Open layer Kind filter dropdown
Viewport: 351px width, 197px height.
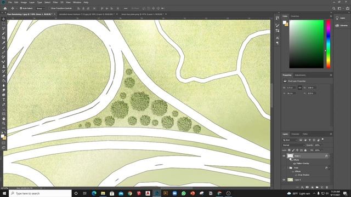pos(290,140)
